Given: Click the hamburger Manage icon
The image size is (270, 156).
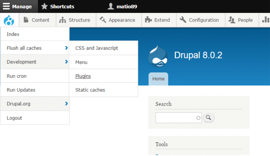Looking at the screenshot, I should 6,6.
